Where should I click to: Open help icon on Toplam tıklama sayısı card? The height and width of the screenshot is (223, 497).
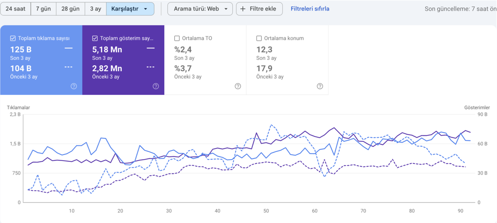74,86
